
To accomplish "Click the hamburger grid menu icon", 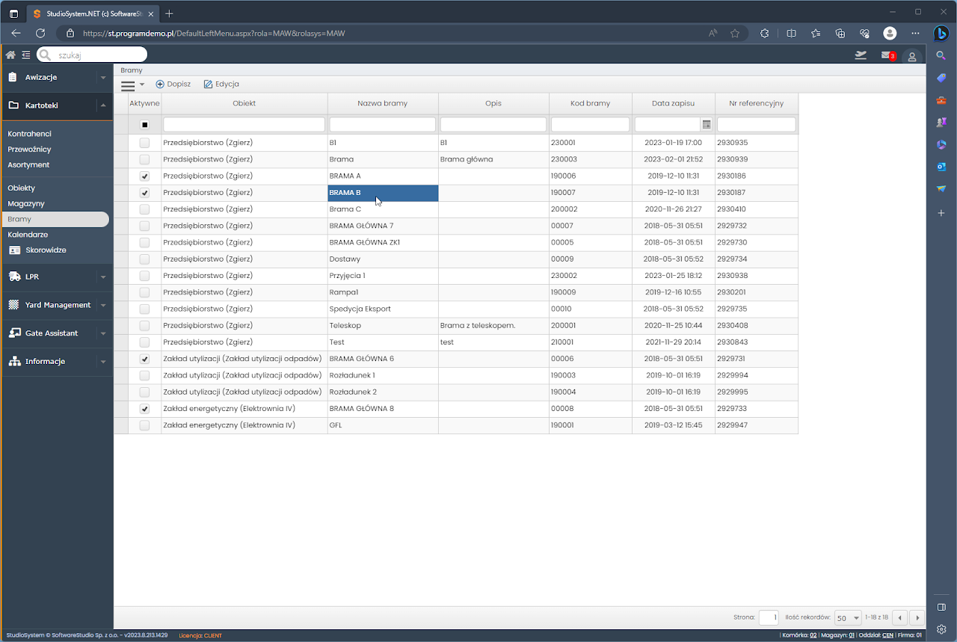I will (129, 85).
